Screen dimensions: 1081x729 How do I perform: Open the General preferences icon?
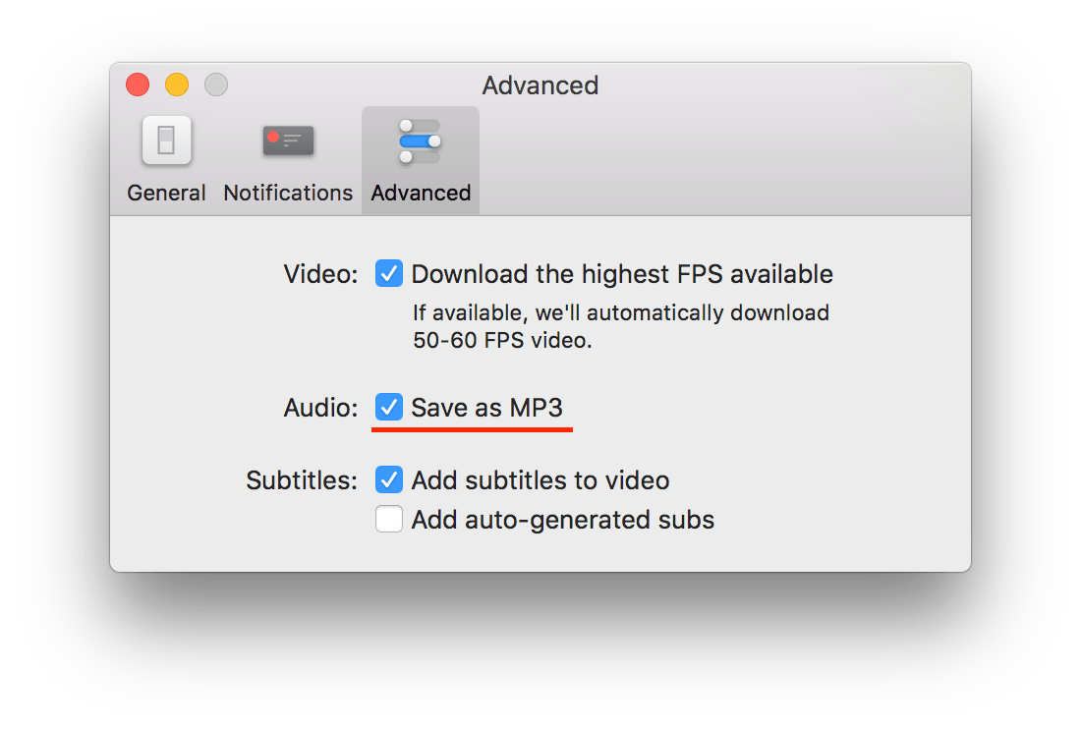[166, 140]
